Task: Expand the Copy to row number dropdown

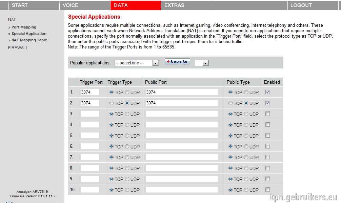Action: [202, 63]
